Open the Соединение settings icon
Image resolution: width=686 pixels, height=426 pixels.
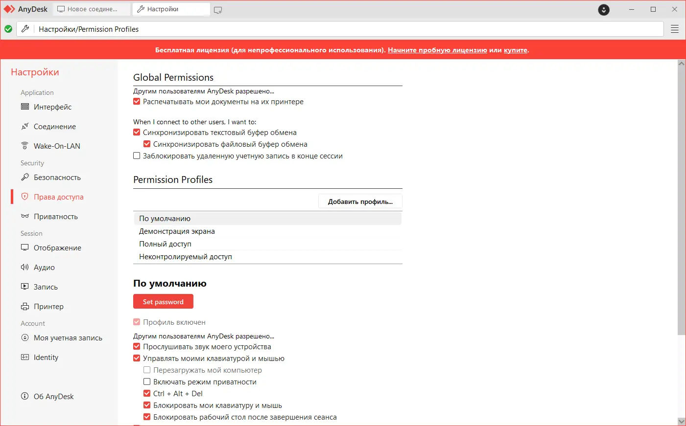pos(25,126)
